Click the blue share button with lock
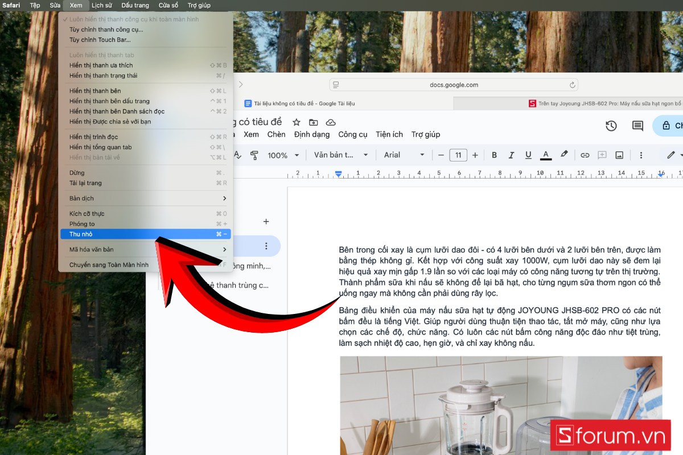The height and width of the screenshot is (455, 683). (668, 126)
